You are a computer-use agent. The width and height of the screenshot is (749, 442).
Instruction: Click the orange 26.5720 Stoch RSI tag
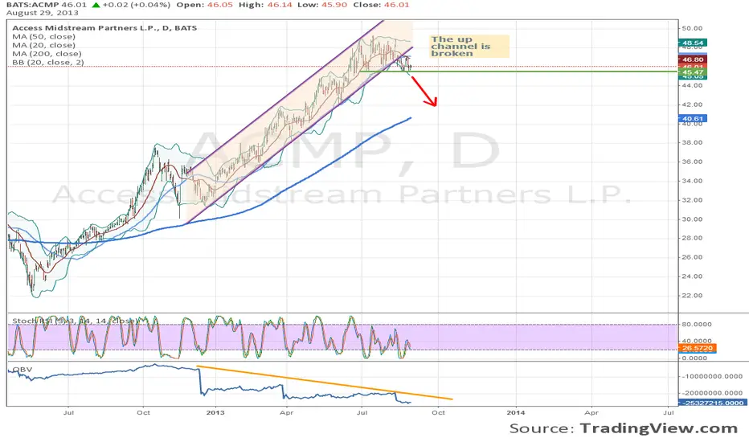point(698,348)
